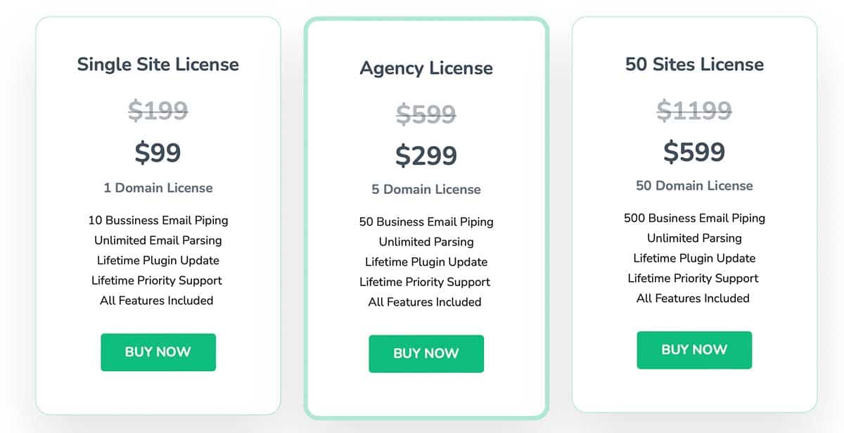
Task: Click Buy Now under Agency License
Action: [426, 354]
